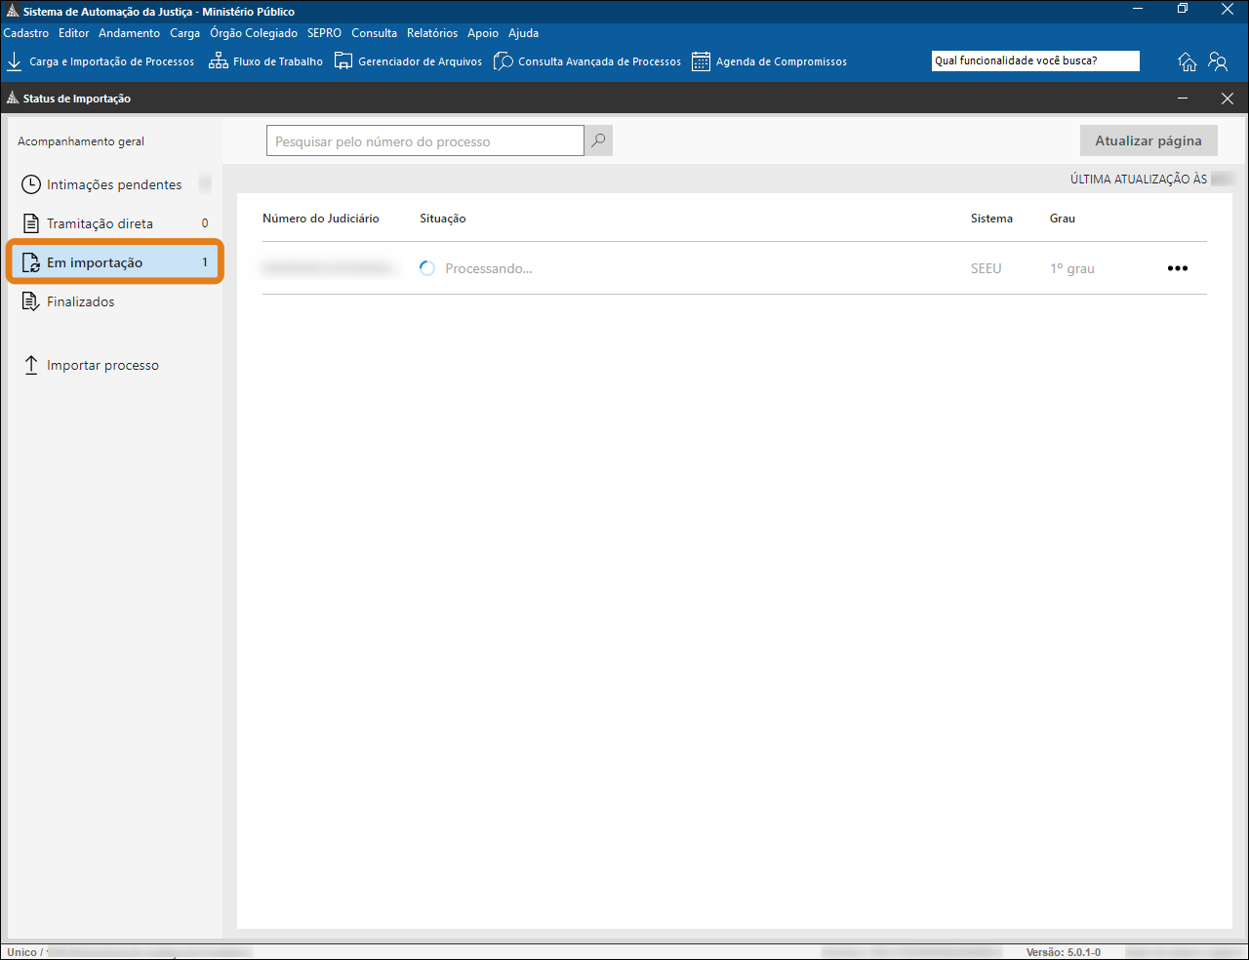Select Intimações pendentes in sidebar

[114, 184]
